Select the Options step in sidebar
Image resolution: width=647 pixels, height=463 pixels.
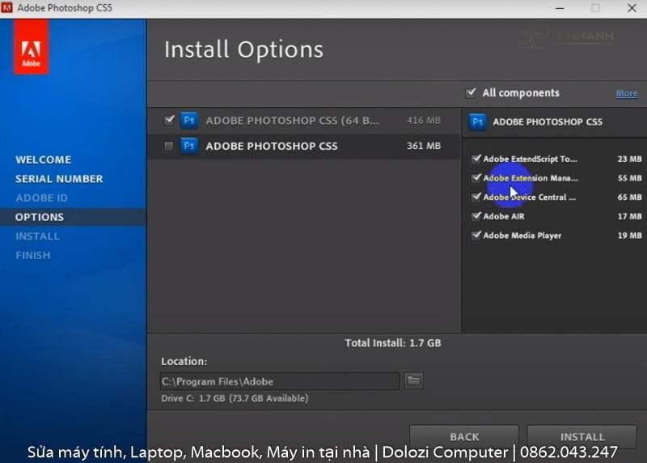coord(40,217)
